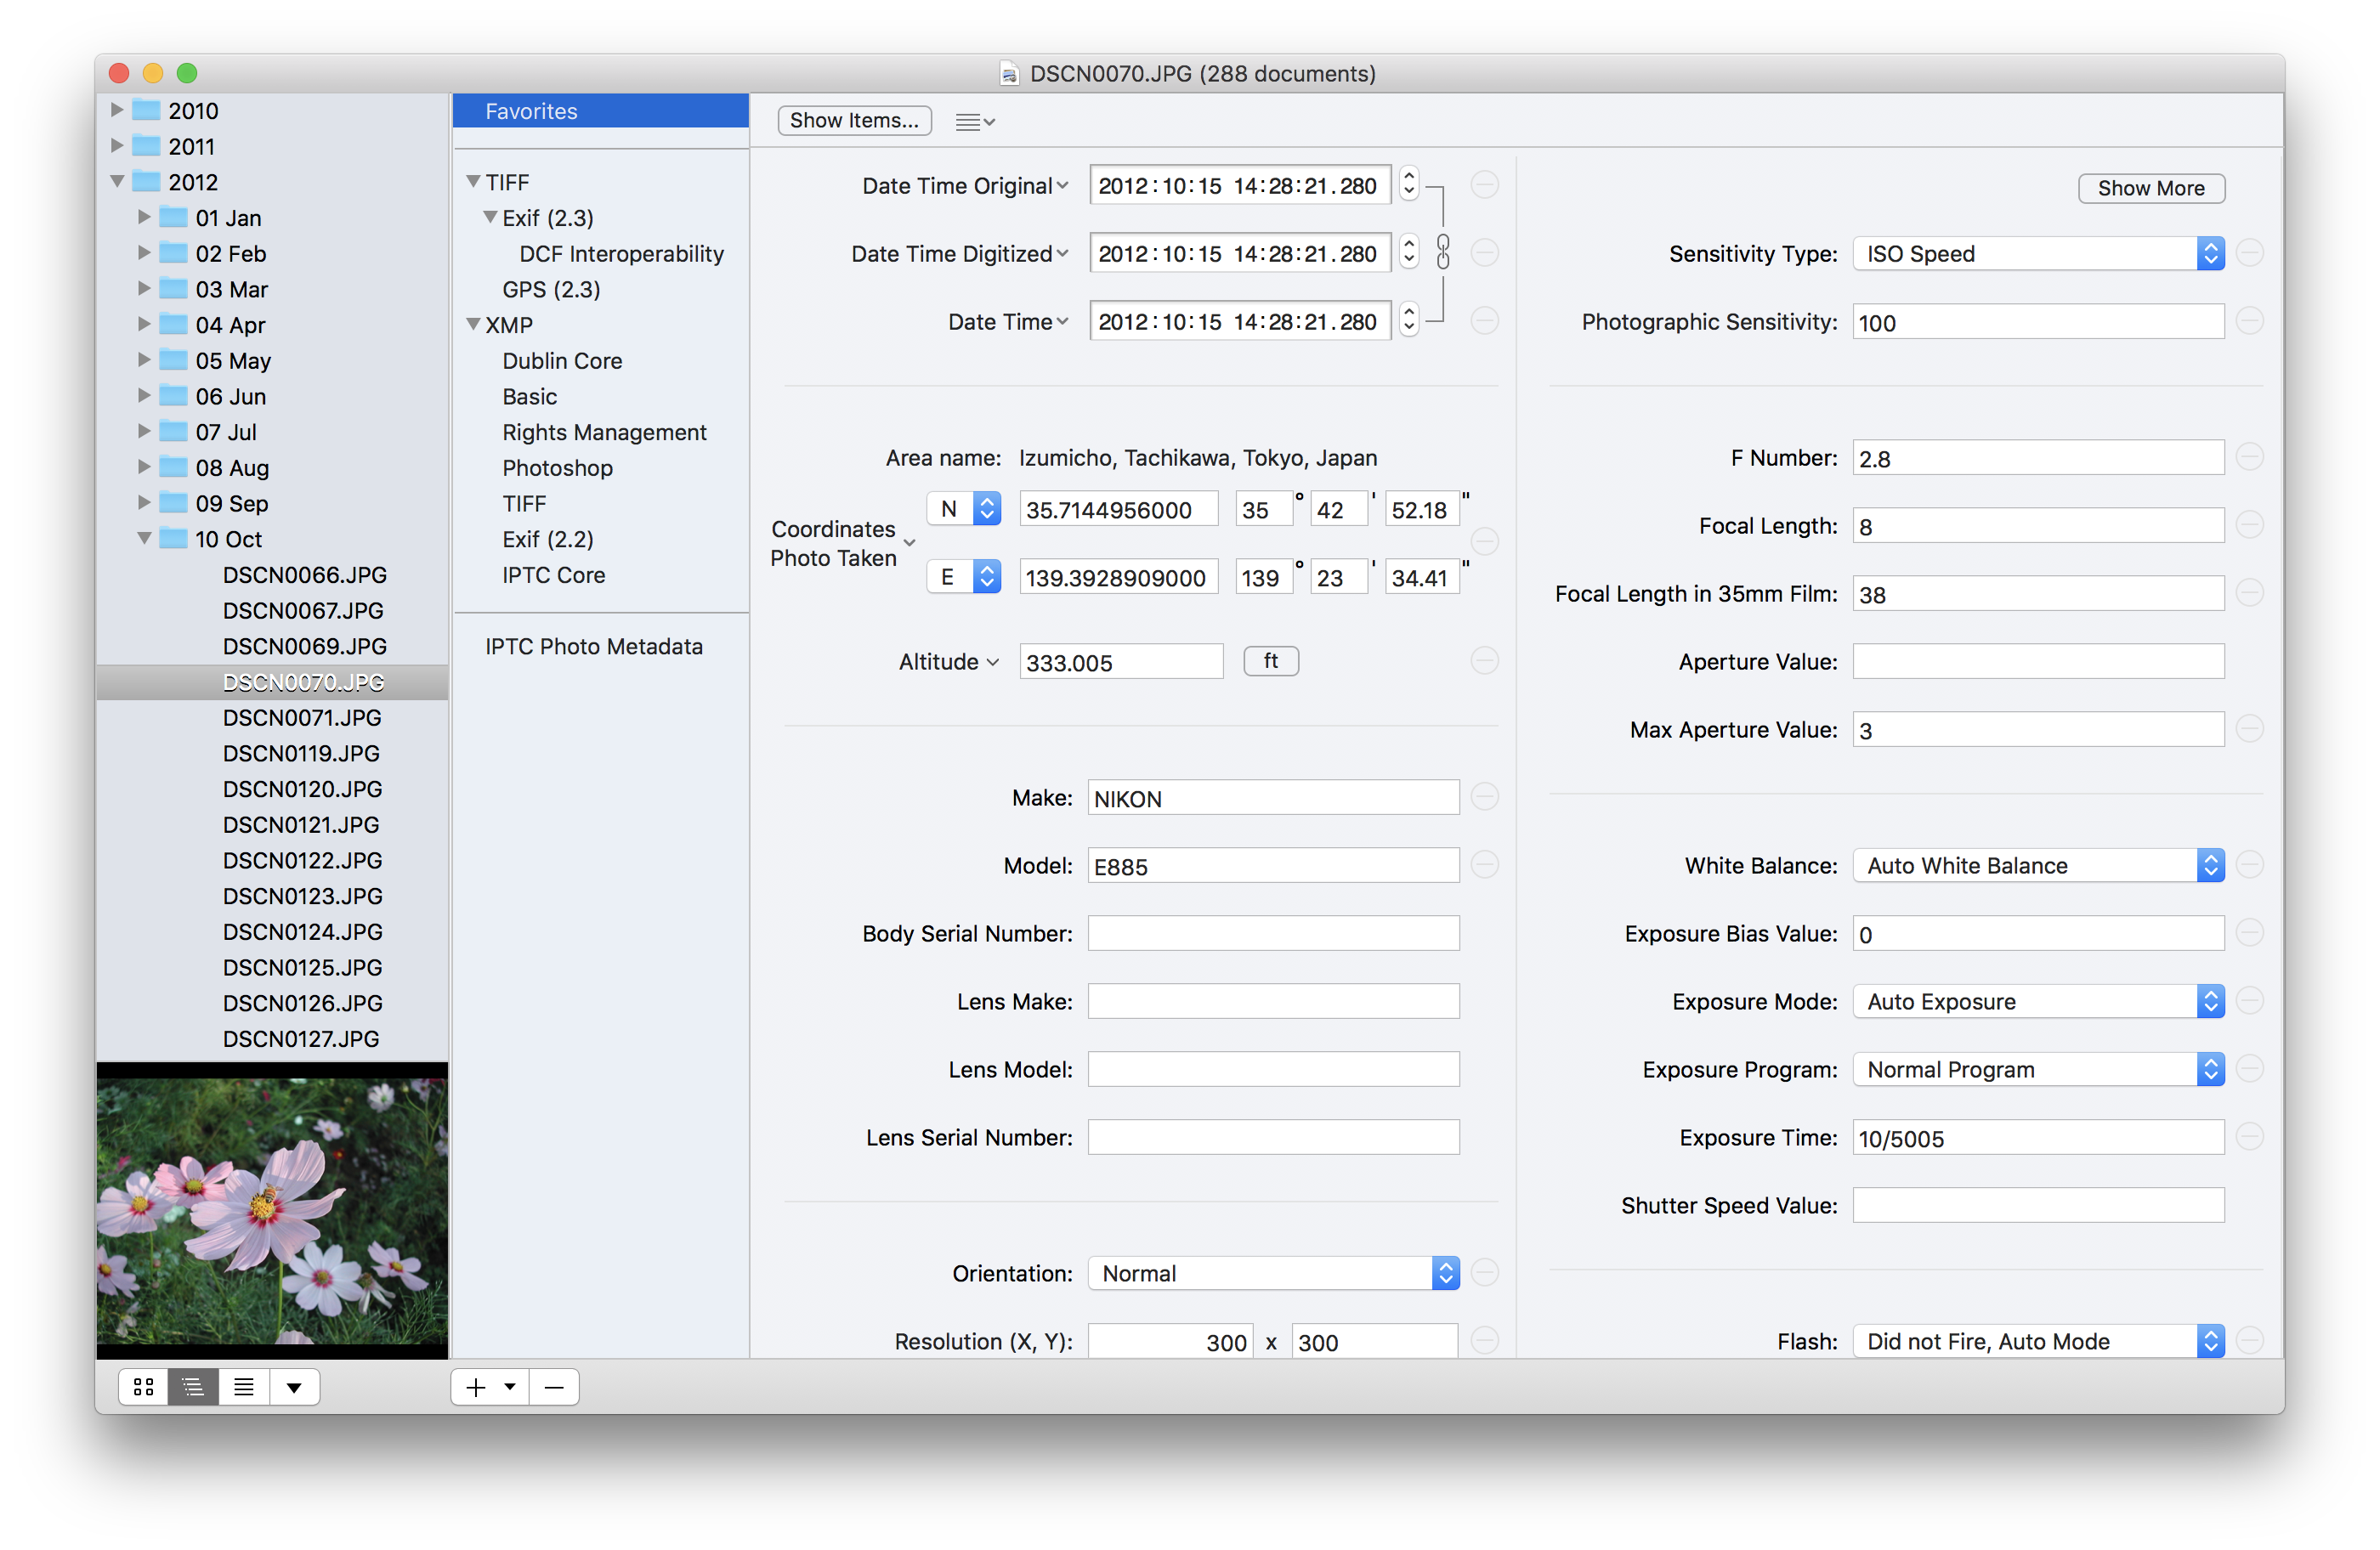Screen dimensions: 2380x1550
Task: Remove the Date Time Original field
Action: 1484,184
